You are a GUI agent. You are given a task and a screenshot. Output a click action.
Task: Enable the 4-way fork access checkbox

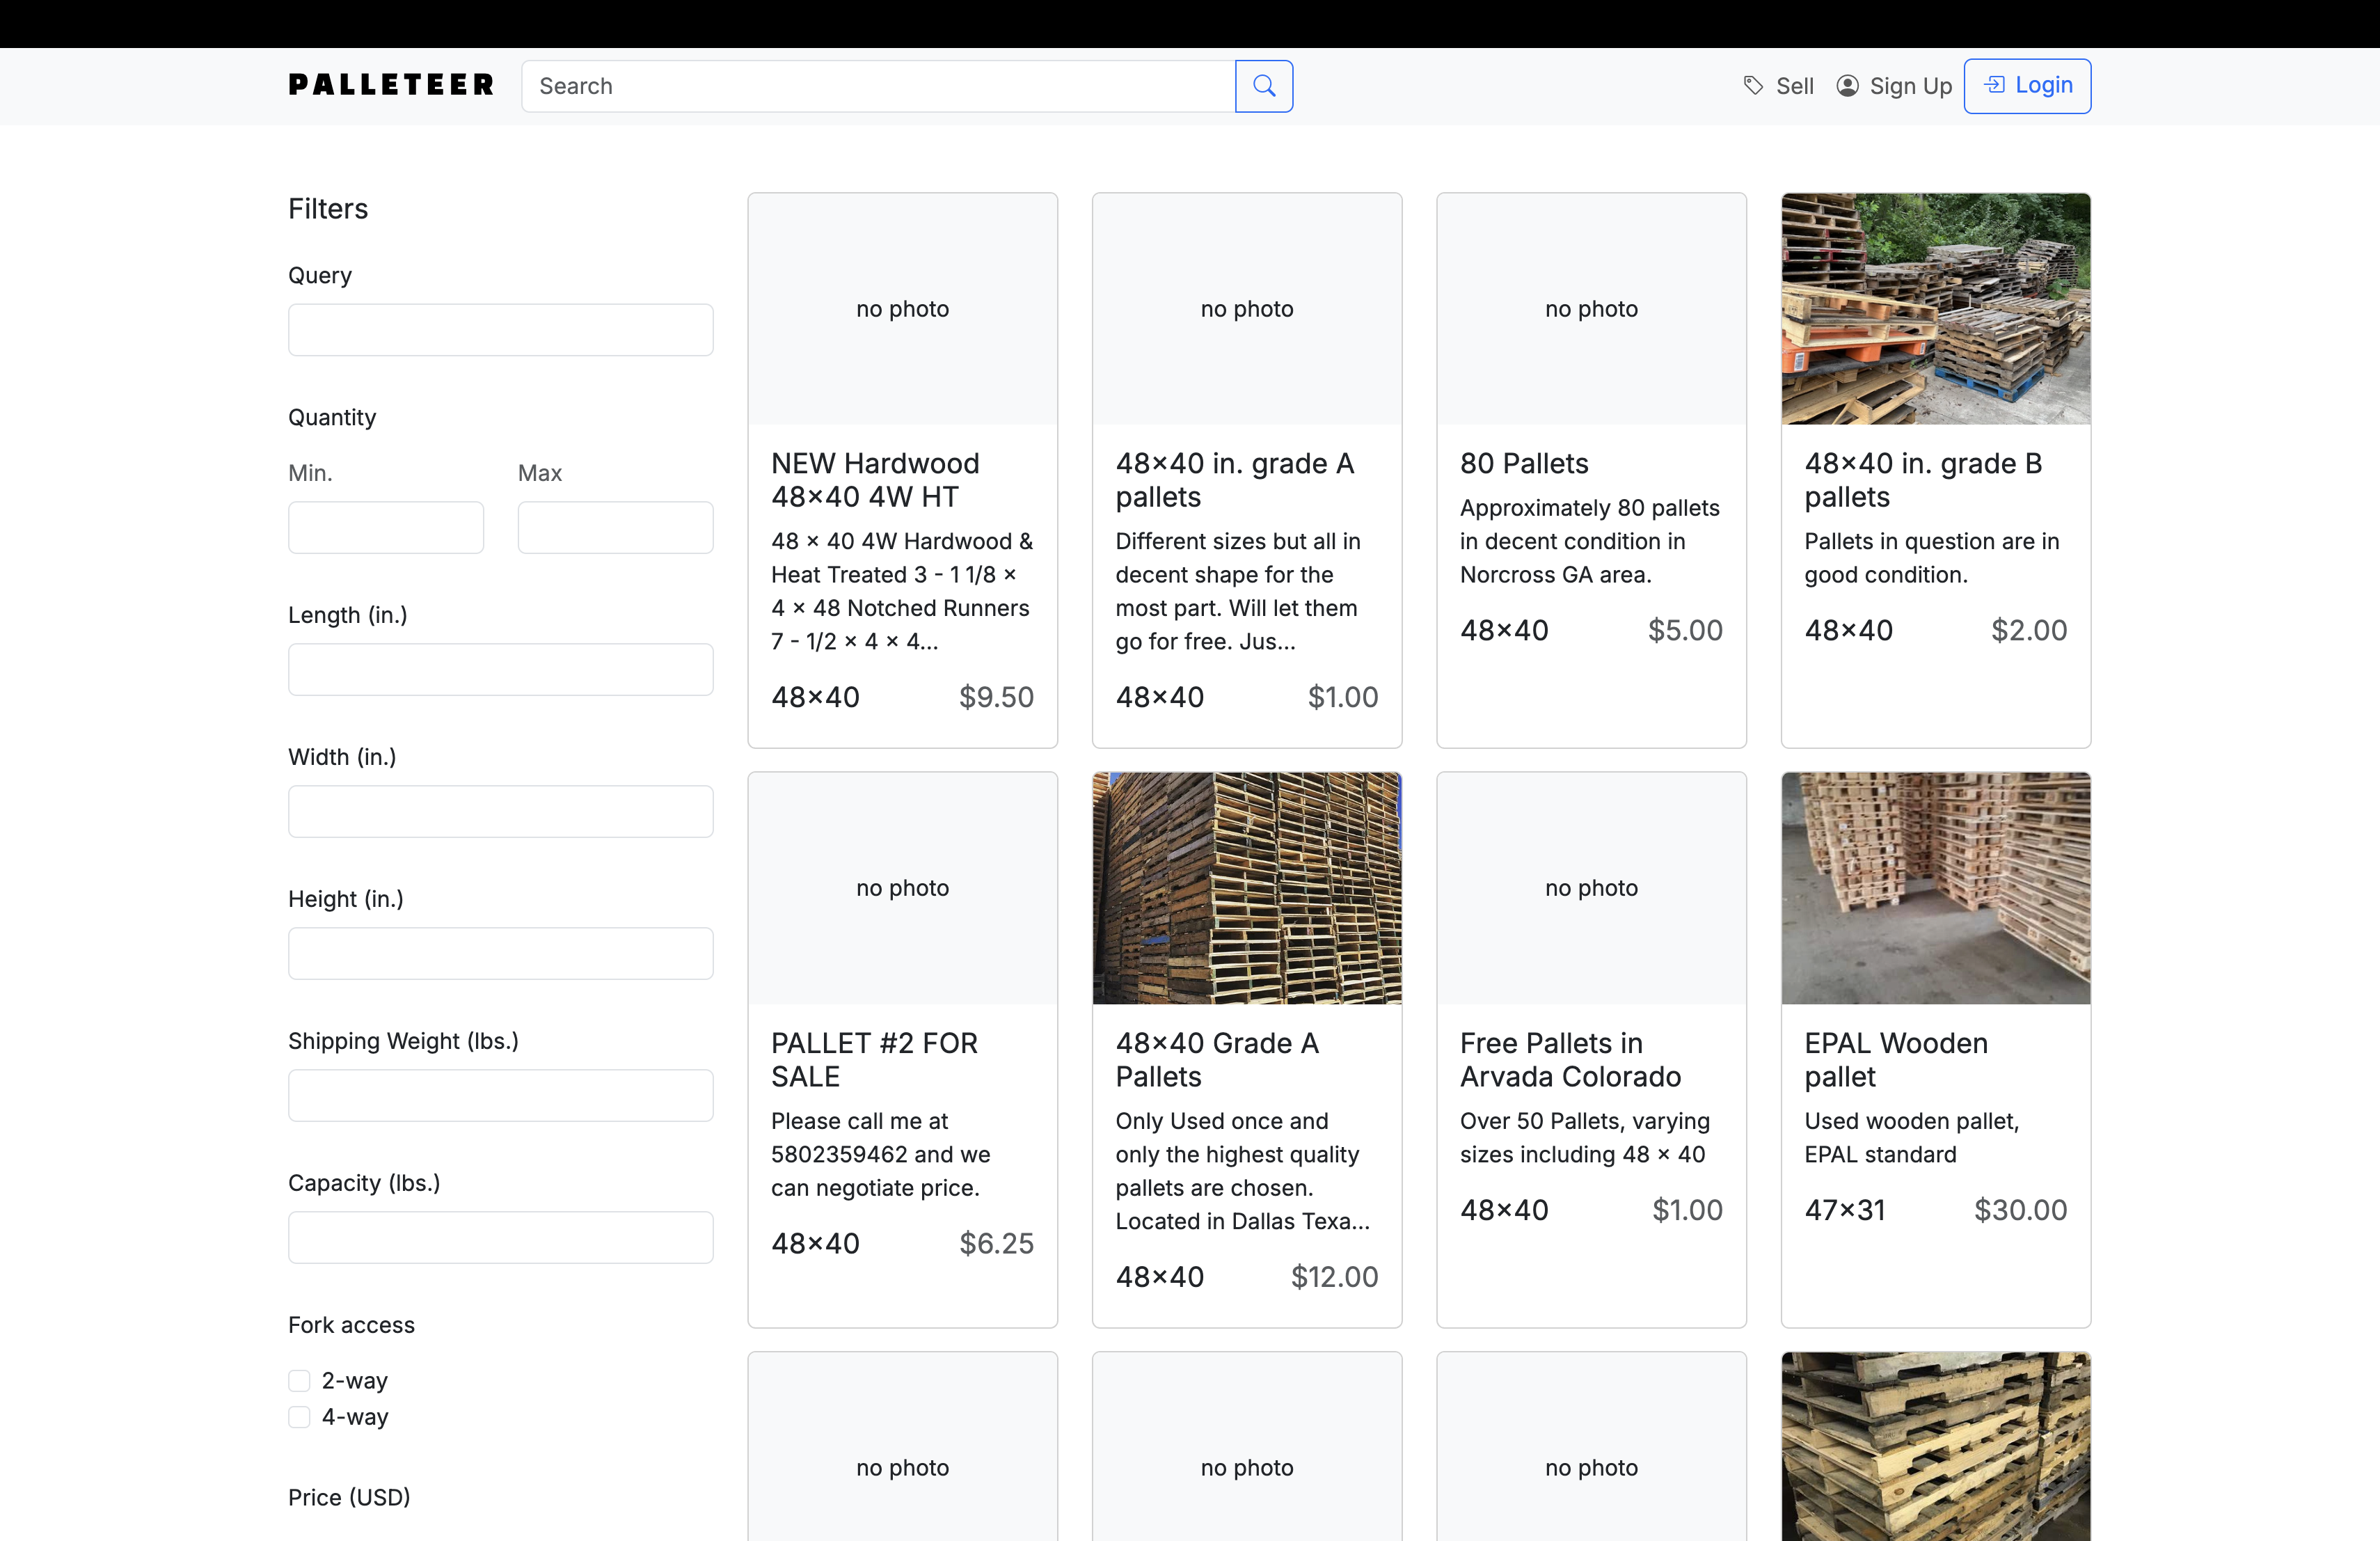point(299,1417)
